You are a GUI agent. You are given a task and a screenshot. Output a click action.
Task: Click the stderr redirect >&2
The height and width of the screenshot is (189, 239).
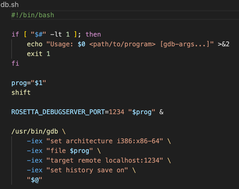tap(224, 44)
